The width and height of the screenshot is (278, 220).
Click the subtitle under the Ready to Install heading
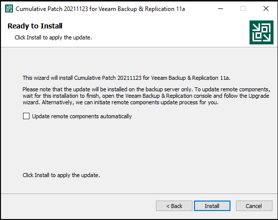click(x=53, y=37)
